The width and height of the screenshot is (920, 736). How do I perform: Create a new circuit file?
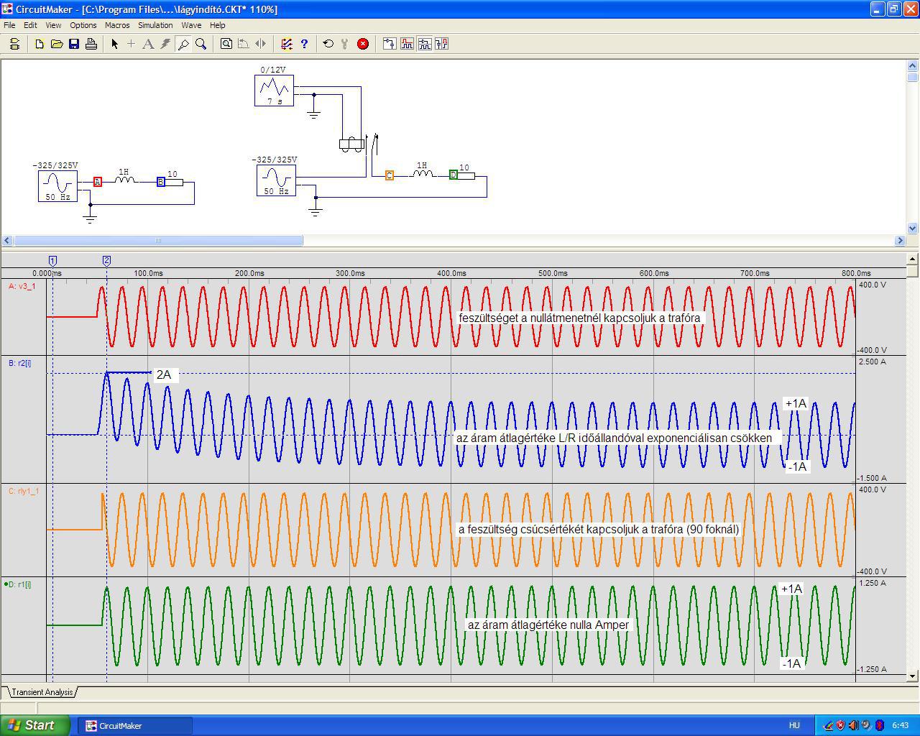click(x=40, y=44)
